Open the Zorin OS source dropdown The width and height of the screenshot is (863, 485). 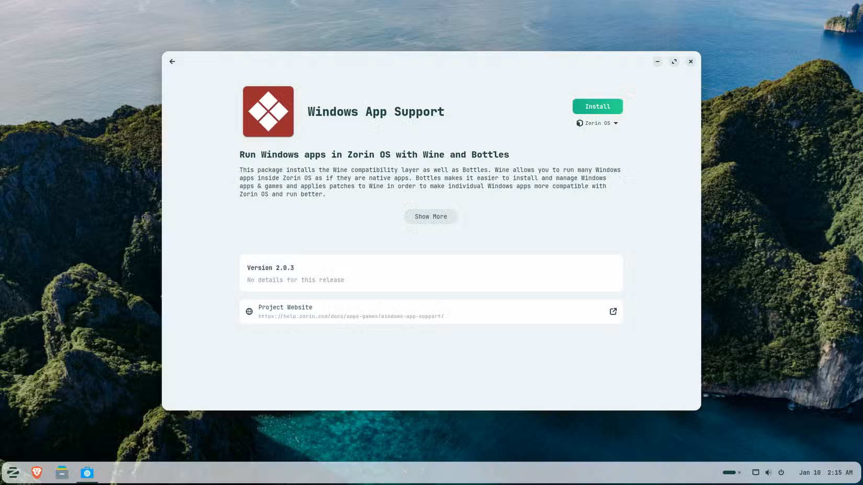point(597,123)
